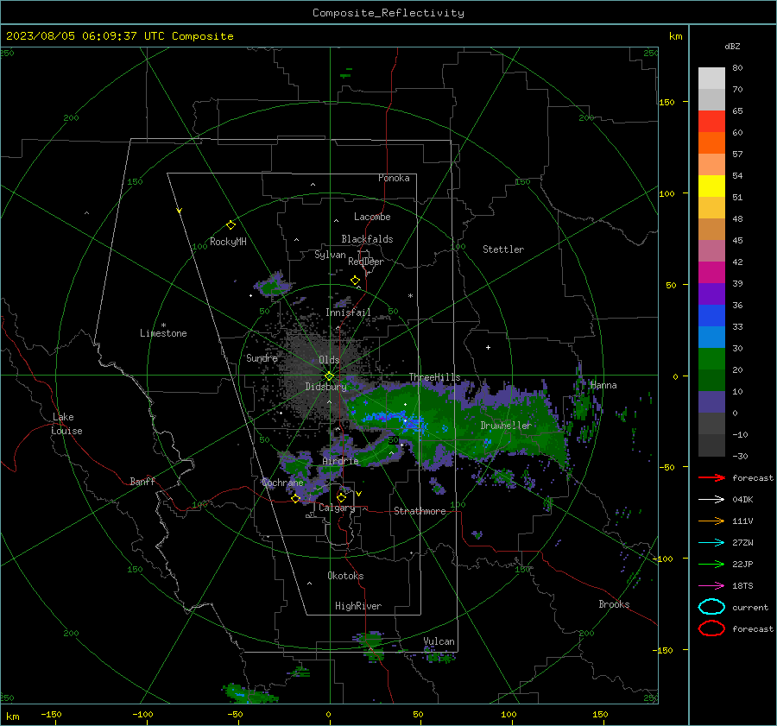Click the bright green swatch between 30 and 20
The image size is (777, 726).
711,359
